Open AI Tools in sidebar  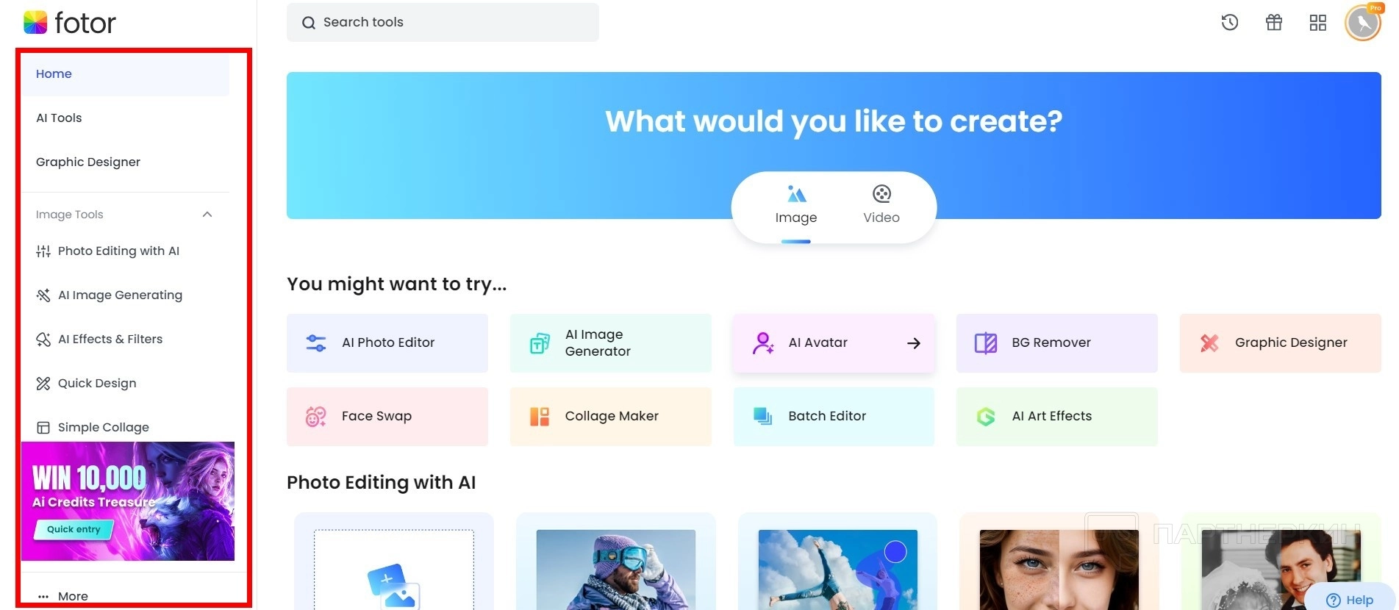[x=59, y=118]
